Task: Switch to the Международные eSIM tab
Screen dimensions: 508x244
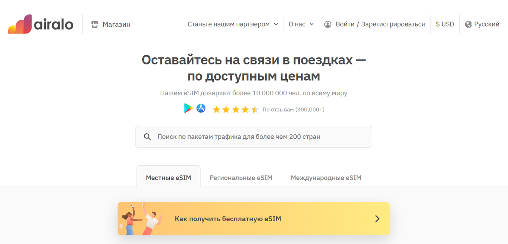Action: (326, 177)
